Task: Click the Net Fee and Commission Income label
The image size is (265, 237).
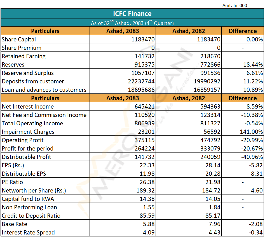Action: [x=44, y=115]
